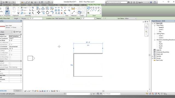Expand the Groups tree node
175x98 pixels.
point(153,58)
